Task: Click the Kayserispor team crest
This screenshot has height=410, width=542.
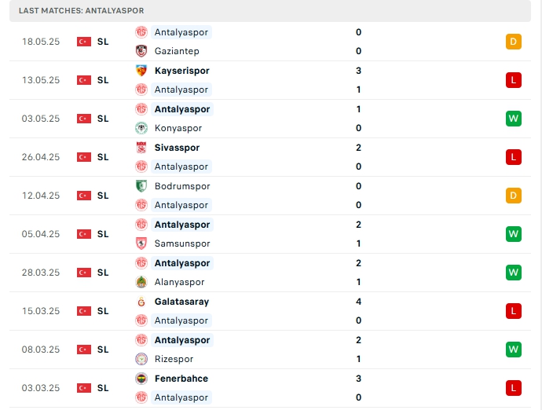Action: (141, 71)
